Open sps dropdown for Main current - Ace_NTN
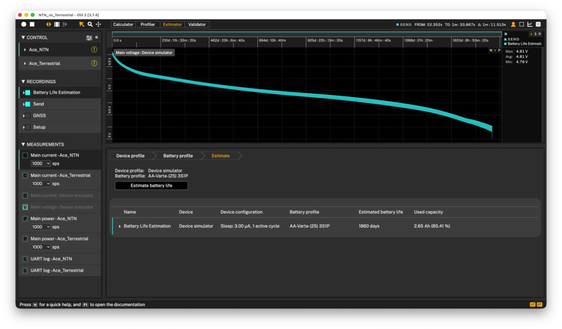This screenshot has height=329, width=562. pyautogui.click(x=41, y=164)
